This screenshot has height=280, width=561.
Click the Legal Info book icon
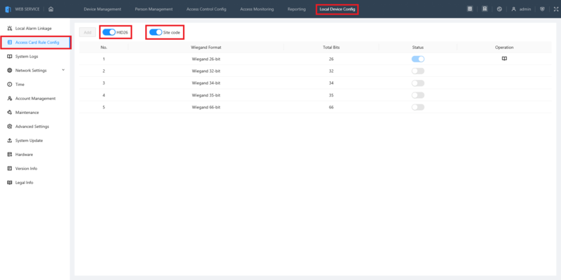tap(10, 183)
